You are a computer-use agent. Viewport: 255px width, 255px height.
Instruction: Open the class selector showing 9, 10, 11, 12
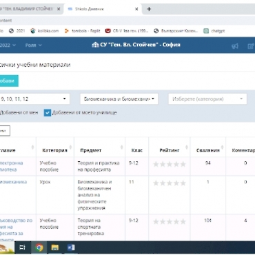pyautogui.click(x=34, y=99)
